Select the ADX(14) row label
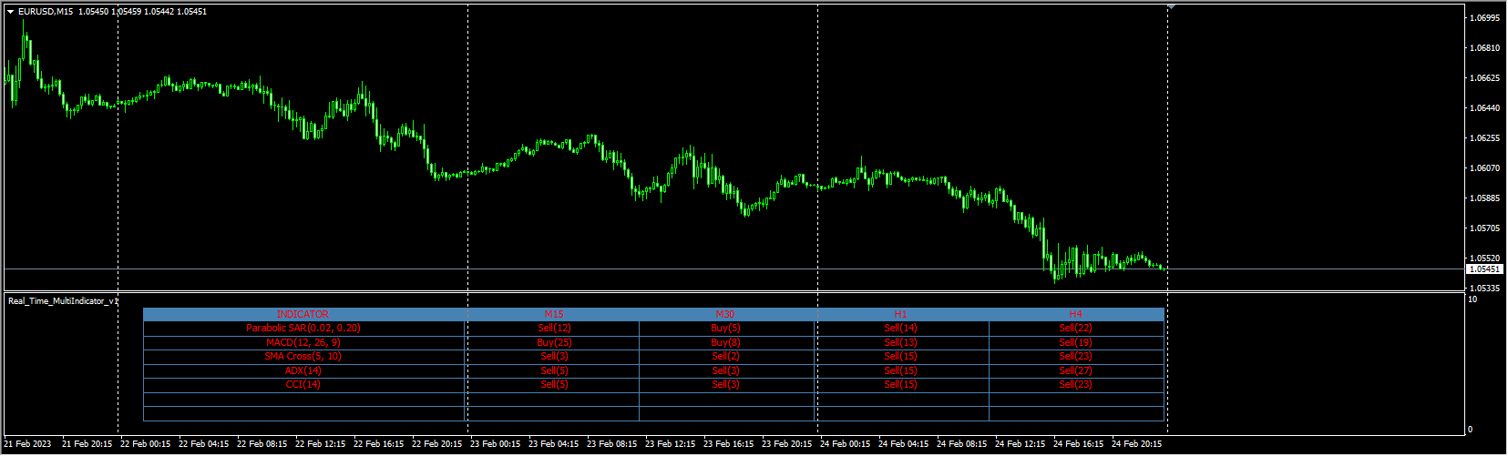This screenshot has width=1508, height=456. point(303,370)
